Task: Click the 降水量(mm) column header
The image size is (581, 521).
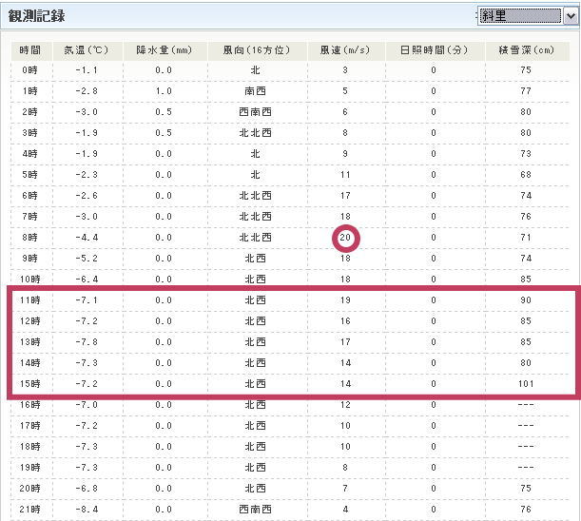Action: pos(164,50)
